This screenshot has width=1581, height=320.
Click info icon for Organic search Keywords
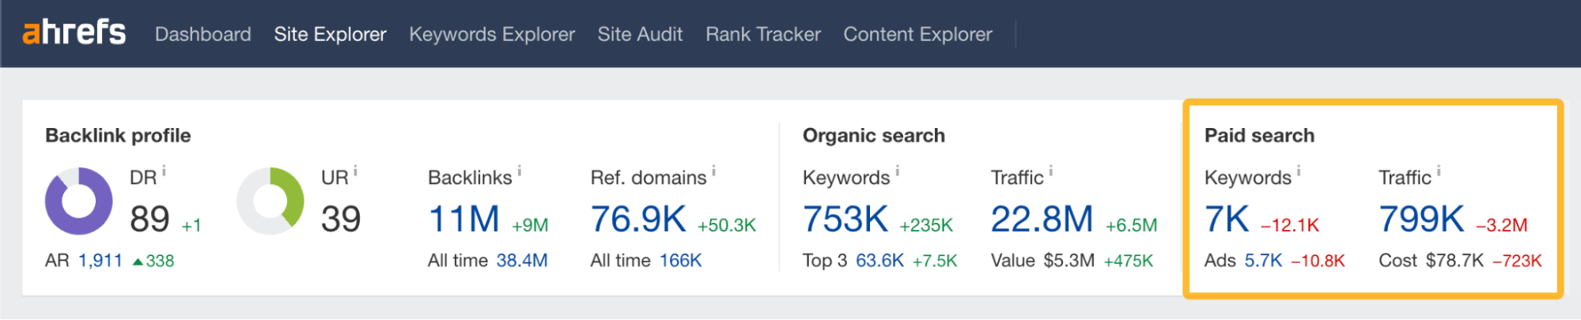[x=898, y=171]
